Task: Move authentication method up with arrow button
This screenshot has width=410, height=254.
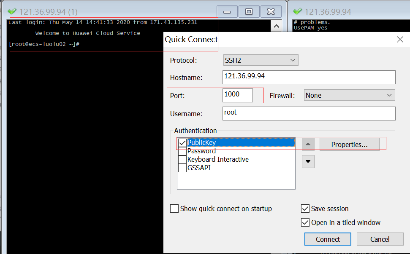Action: tap(308, 144)
